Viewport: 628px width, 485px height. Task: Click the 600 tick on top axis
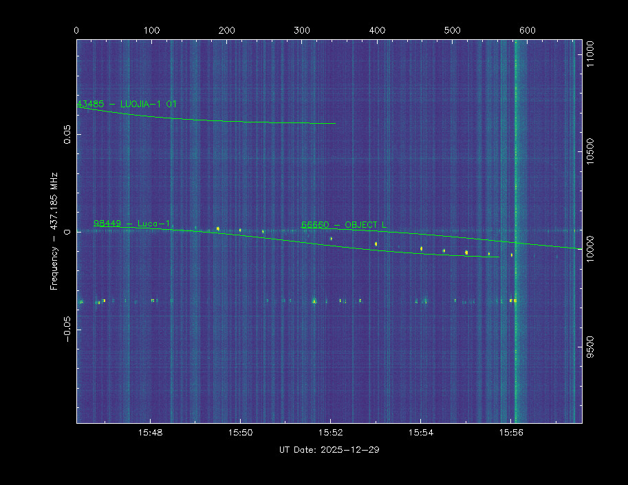point(527,30)
